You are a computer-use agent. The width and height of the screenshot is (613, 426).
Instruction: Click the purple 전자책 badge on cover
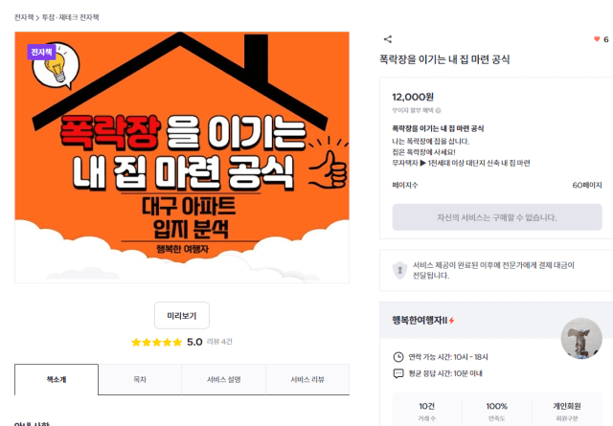coord(41,52)
